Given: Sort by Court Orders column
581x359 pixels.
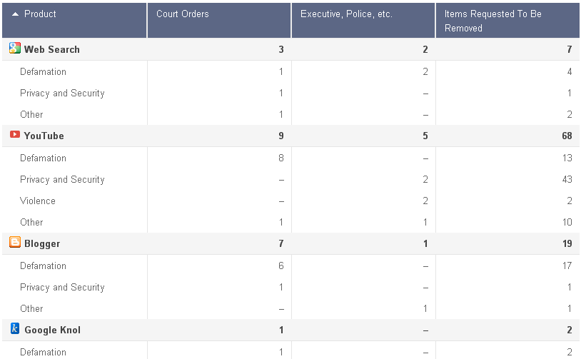Looking at the screenshot, I should (x=183, y=14).
